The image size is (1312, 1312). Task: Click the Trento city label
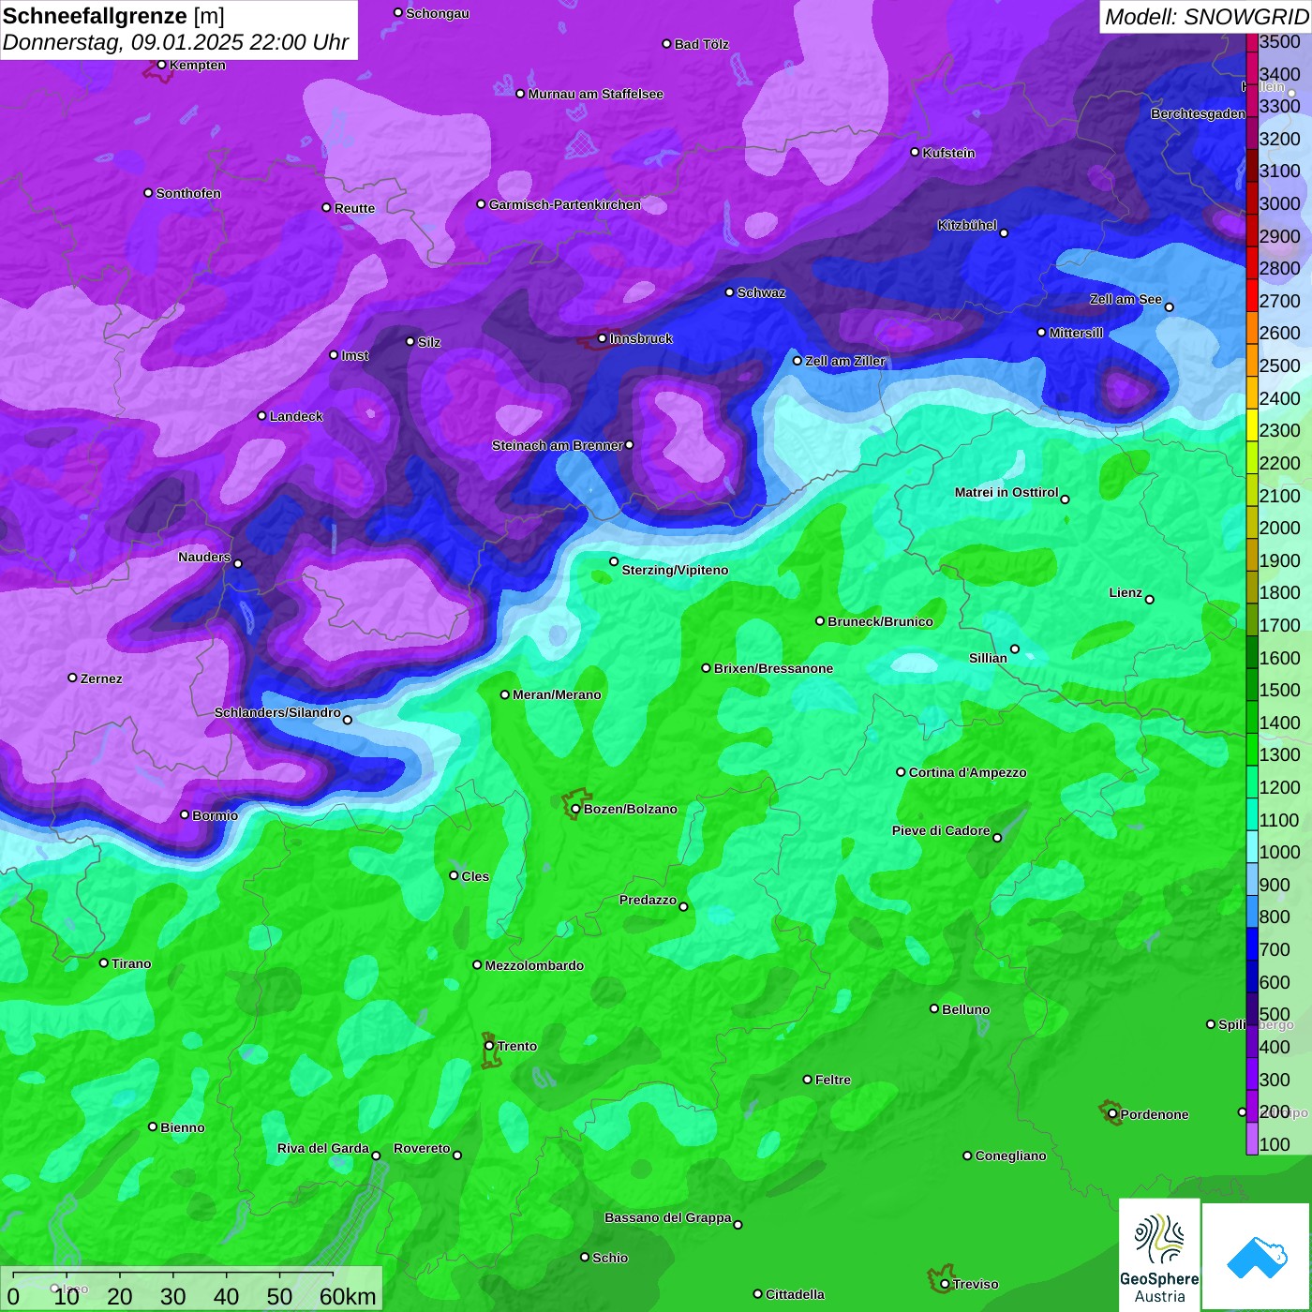(x=517, y=1046)
